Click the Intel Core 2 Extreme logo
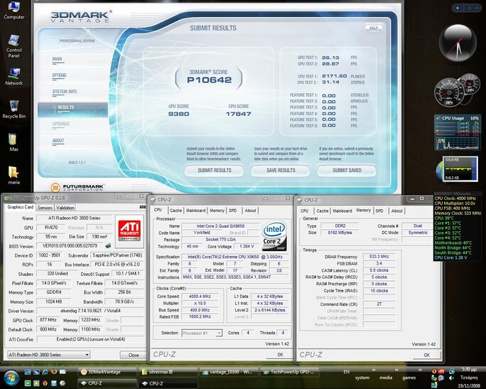486x389 pixels. point(274,236)
